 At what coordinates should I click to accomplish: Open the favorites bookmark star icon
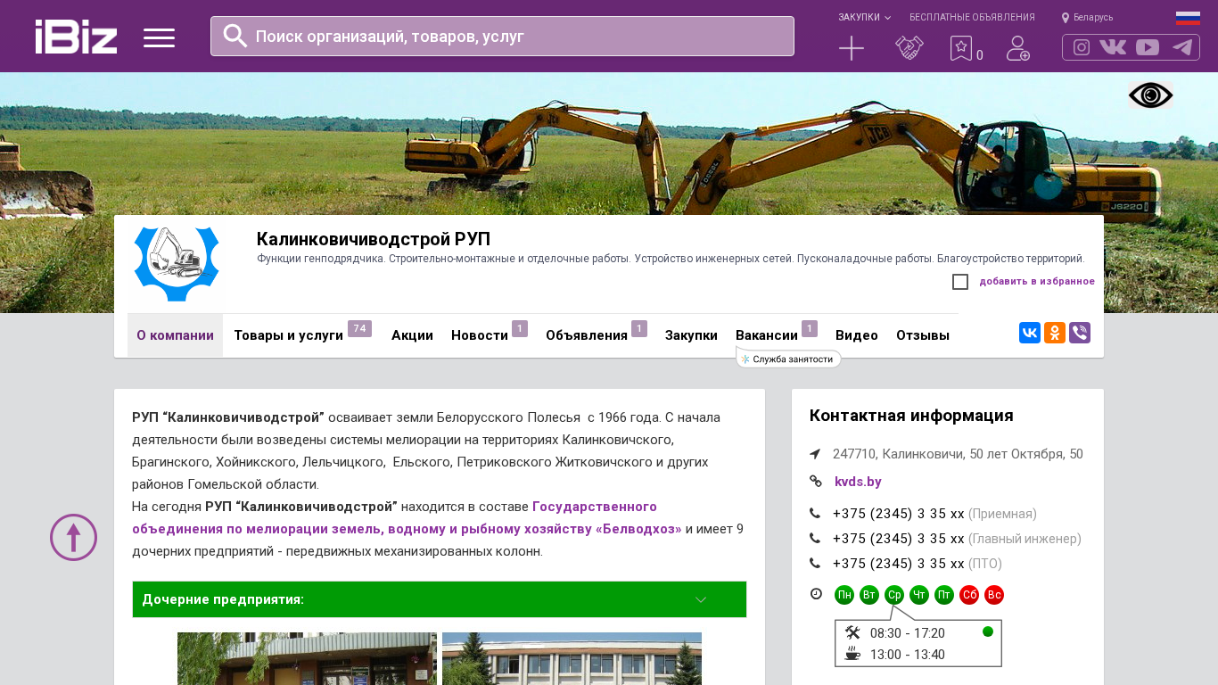tap(961, 48)
